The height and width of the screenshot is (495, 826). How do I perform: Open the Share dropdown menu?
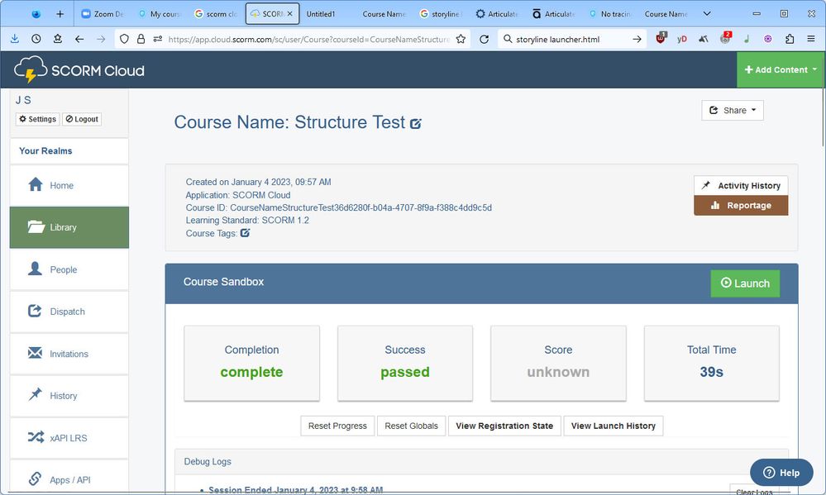click(x=733, y=110)
